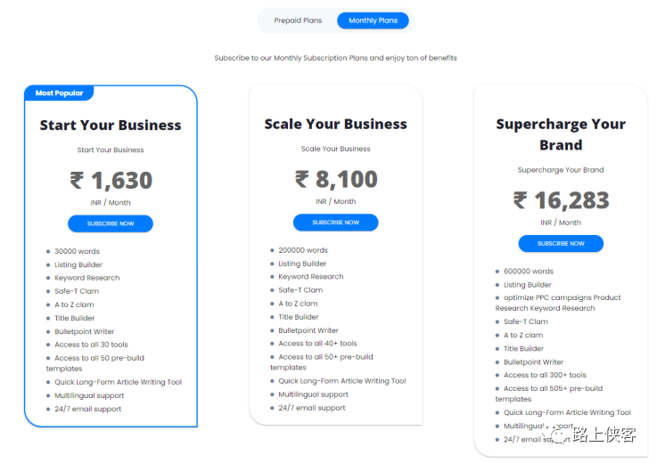Click the monthly subscription benefits description text
This screenshot has width=657, height=463.
[x=335, y=58]
